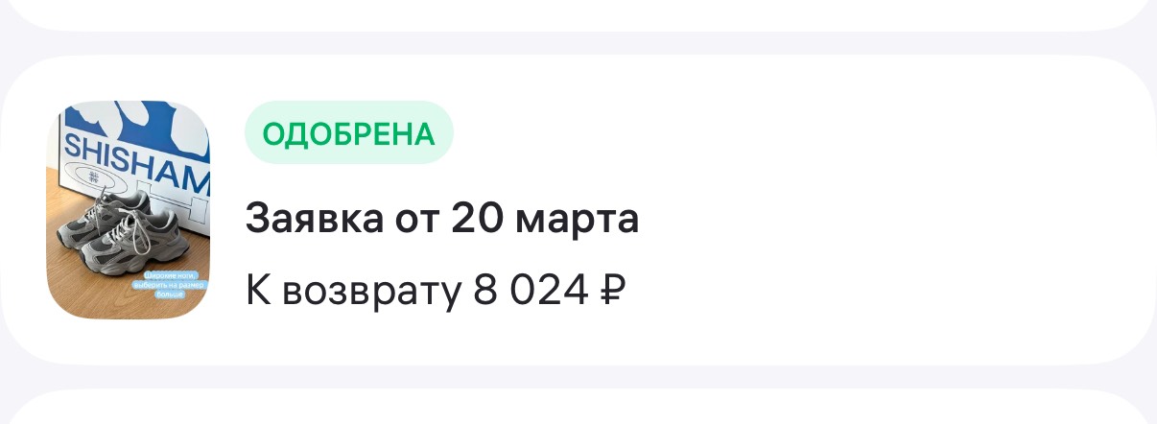Tap the gray background beside the request card
Screen dimensions: 1157x424
[x=578, y=43]
